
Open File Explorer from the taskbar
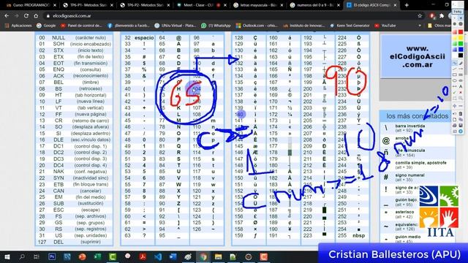(x=218, y=256)
